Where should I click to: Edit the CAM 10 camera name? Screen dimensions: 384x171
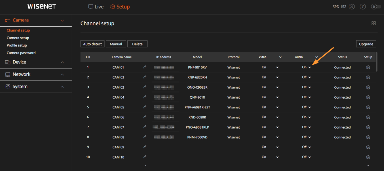[x=145, y=157]
